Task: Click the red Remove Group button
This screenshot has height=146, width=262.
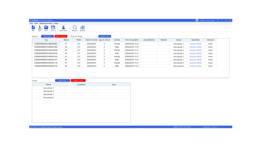Action: click(78, 80)
